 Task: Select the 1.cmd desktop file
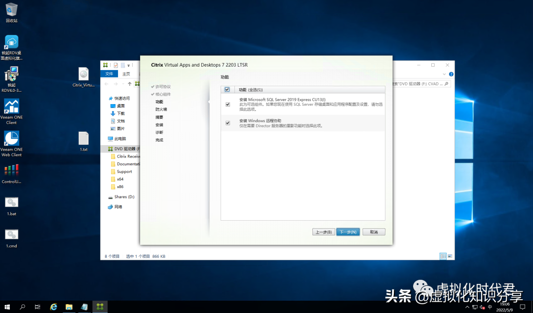click(11, 238)
